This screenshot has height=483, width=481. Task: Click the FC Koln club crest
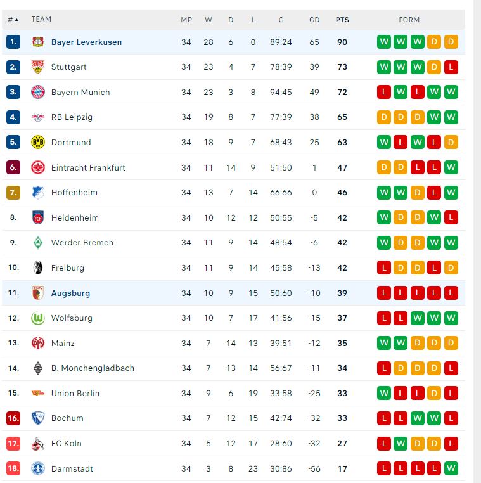coord(38,443)
